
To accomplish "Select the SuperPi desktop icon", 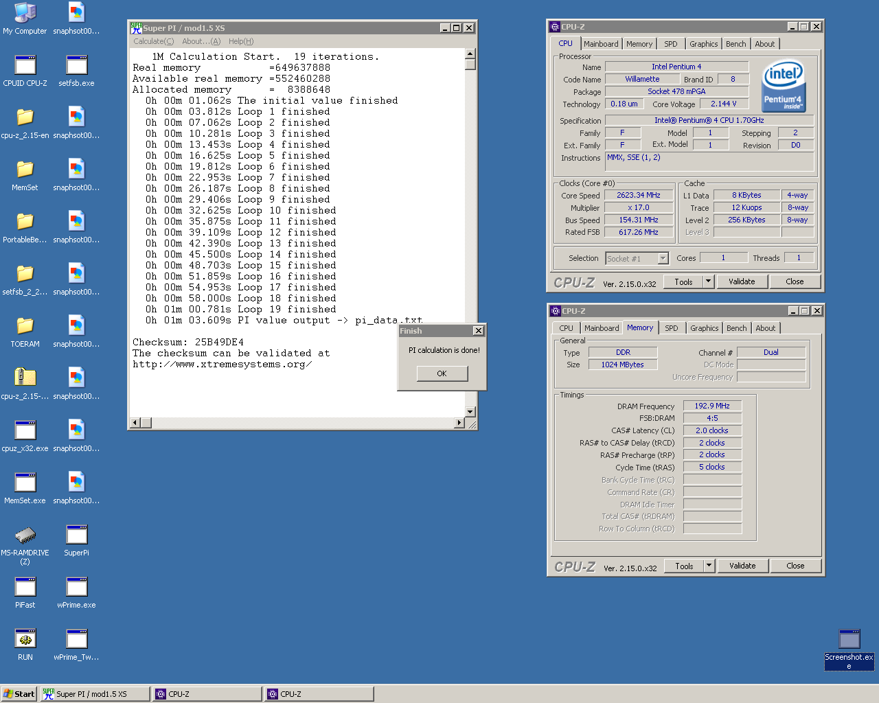I will (76, 540).
